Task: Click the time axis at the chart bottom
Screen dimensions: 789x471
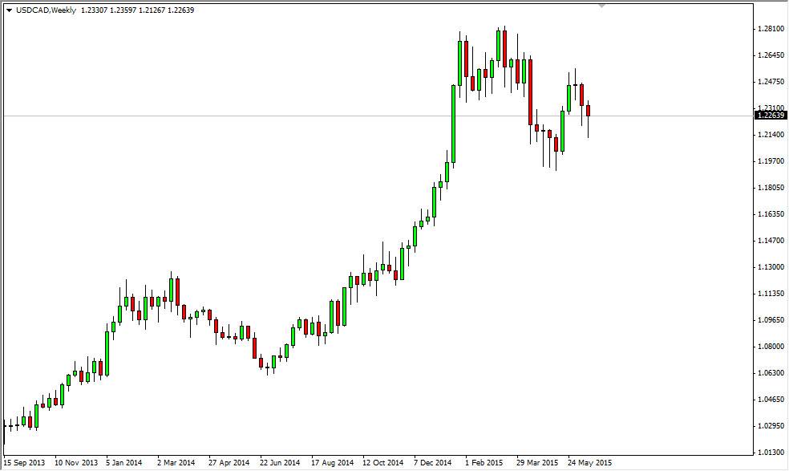Action: (x=321, y=463)
